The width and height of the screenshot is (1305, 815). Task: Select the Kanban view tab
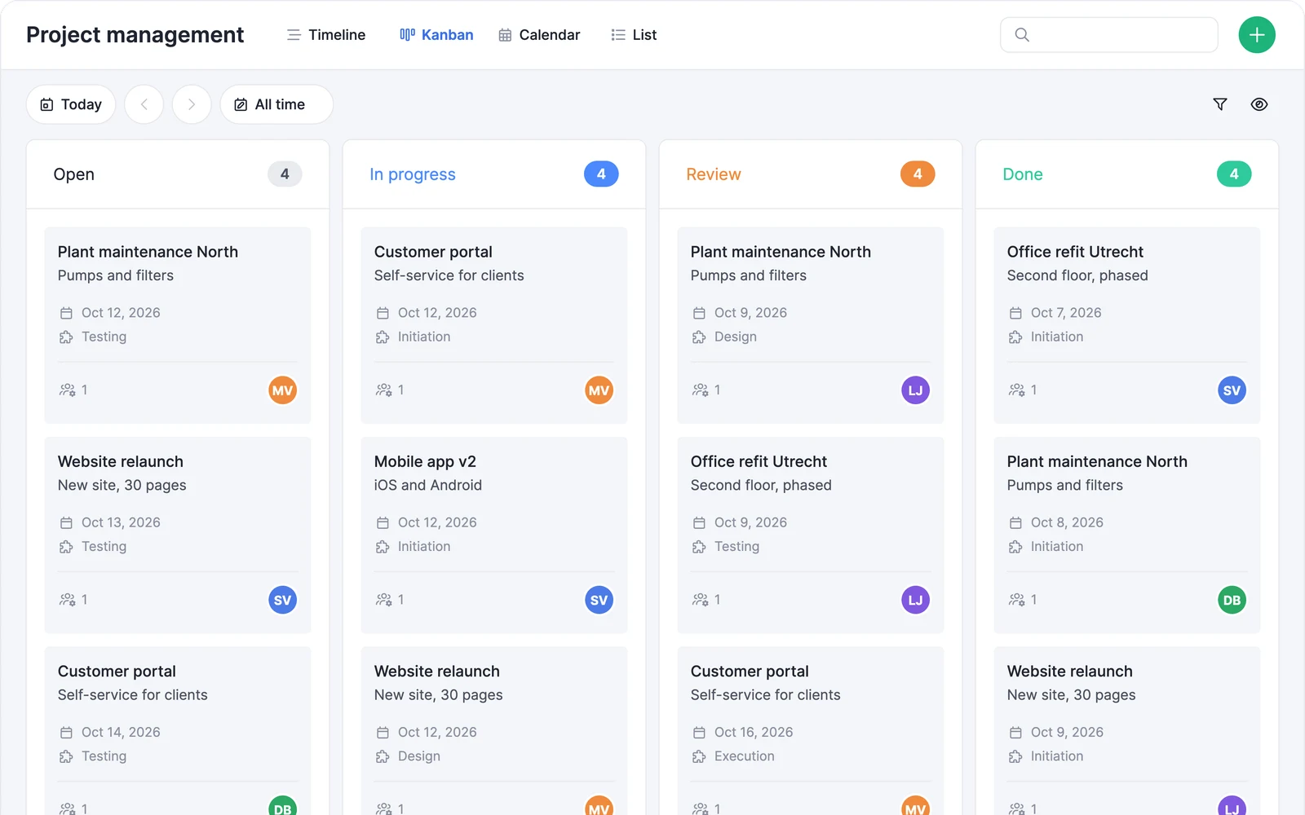point(436,35)
